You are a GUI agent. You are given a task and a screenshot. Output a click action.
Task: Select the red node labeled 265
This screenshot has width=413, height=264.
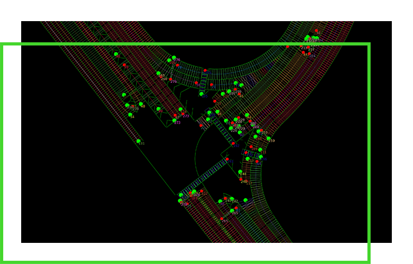point(222,219)
